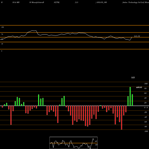The width and height of the screenshot is (149, 149).
Task: Click the 'ANLON_SM' ticker symbol text
Action: click(x=102, y=2)
